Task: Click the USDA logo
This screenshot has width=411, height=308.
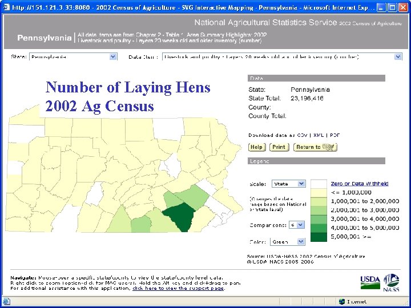Action: pos(370,282)
